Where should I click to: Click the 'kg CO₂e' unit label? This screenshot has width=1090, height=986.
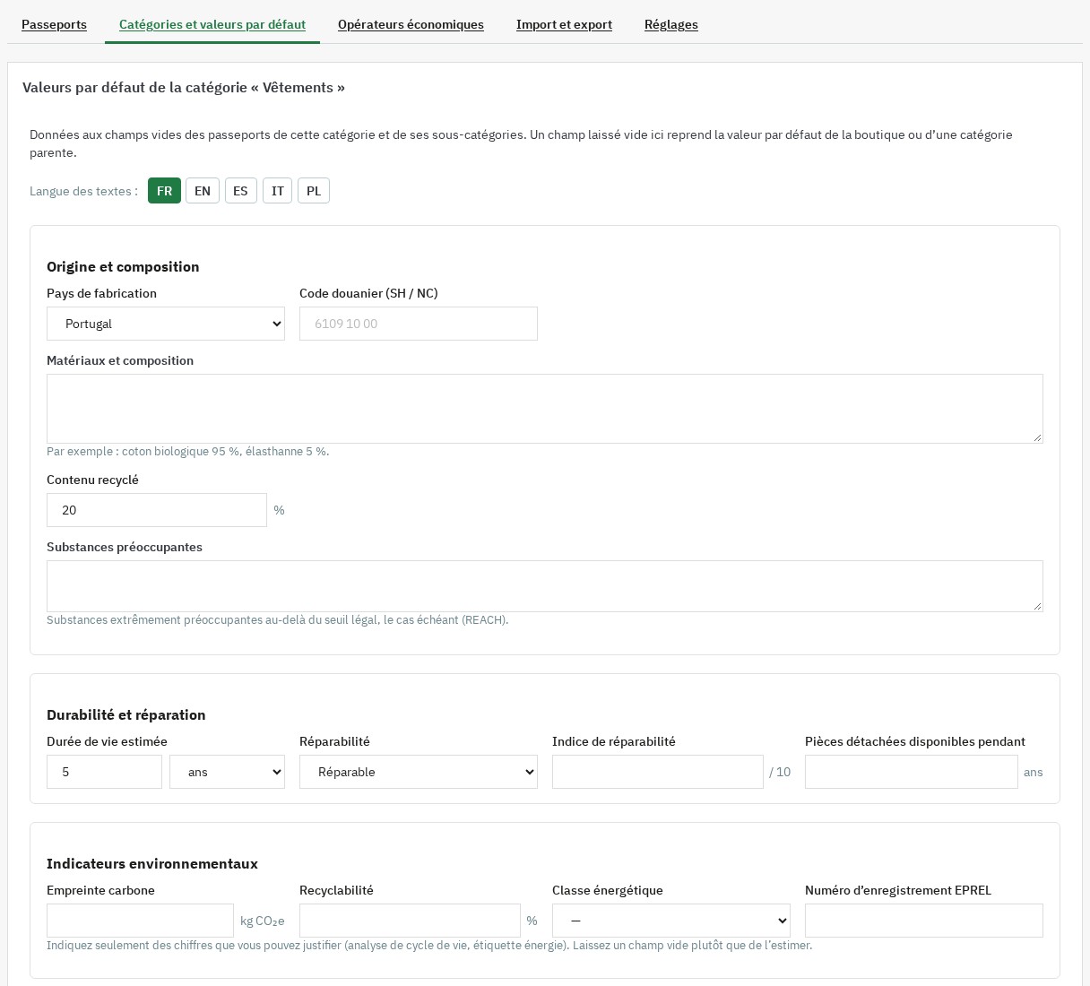(263, 921)
